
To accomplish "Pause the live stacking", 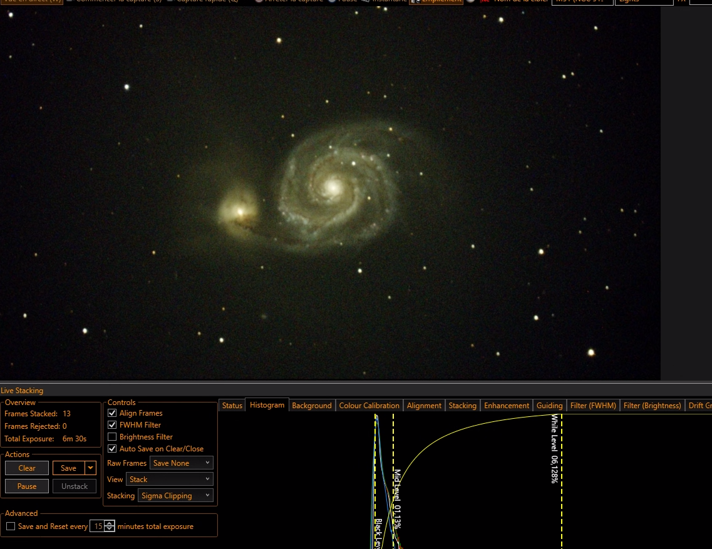I will [x=27, y=486].
